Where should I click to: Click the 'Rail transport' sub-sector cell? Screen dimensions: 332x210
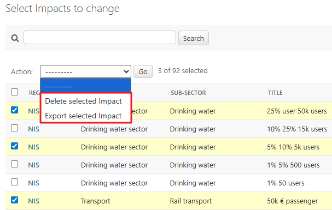pos(191,201)
